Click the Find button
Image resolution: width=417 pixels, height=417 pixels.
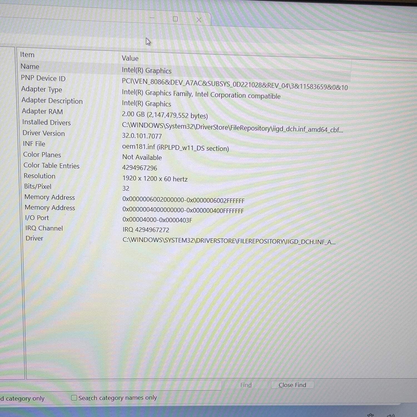[246, 385]
